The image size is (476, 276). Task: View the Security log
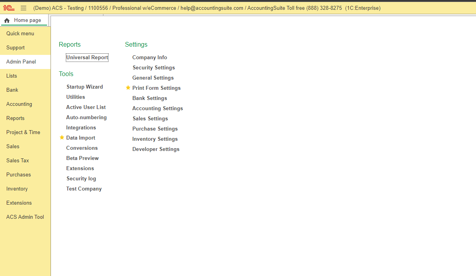(81, 179)
